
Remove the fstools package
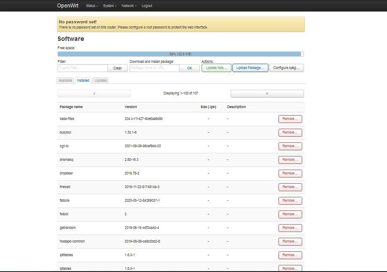pos(290,201)
